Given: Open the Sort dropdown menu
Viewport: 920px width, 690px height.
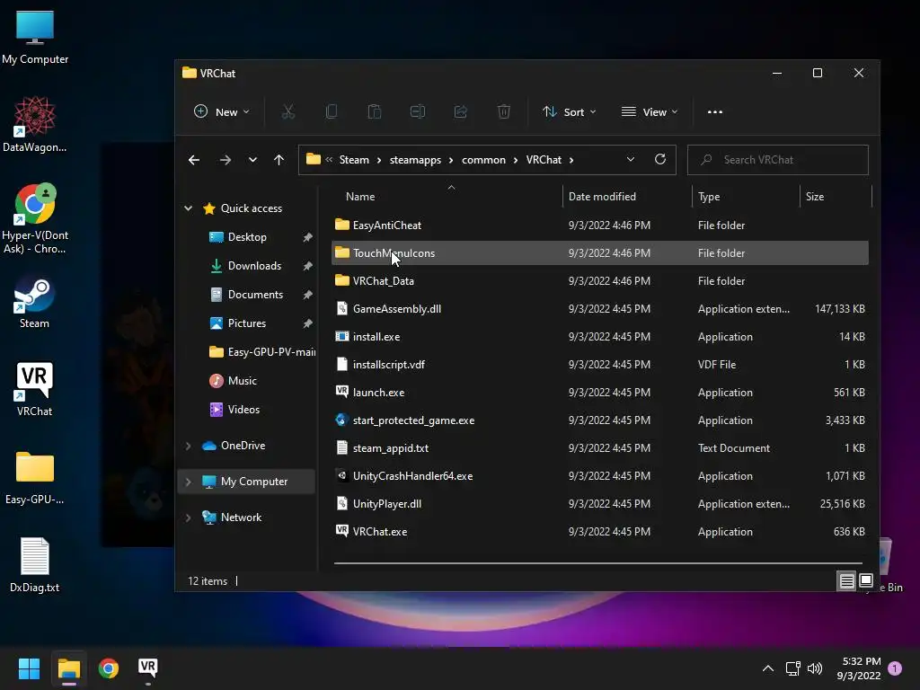Looking at the screenshot, I should (x=569, y=111).
